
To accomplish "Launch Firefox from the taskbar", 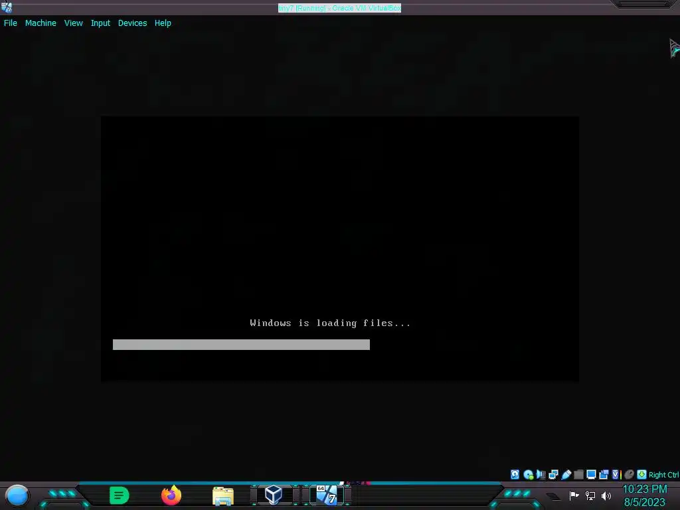I will click(171, 495).
